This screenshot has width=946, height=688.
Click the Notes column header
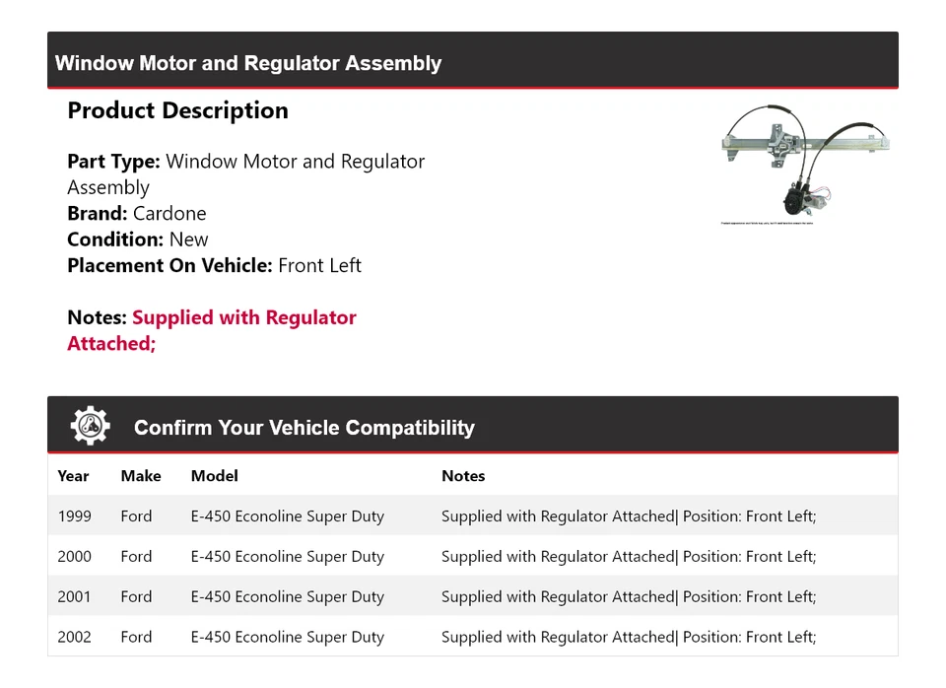pyautogui.click(x=463, y=476)
